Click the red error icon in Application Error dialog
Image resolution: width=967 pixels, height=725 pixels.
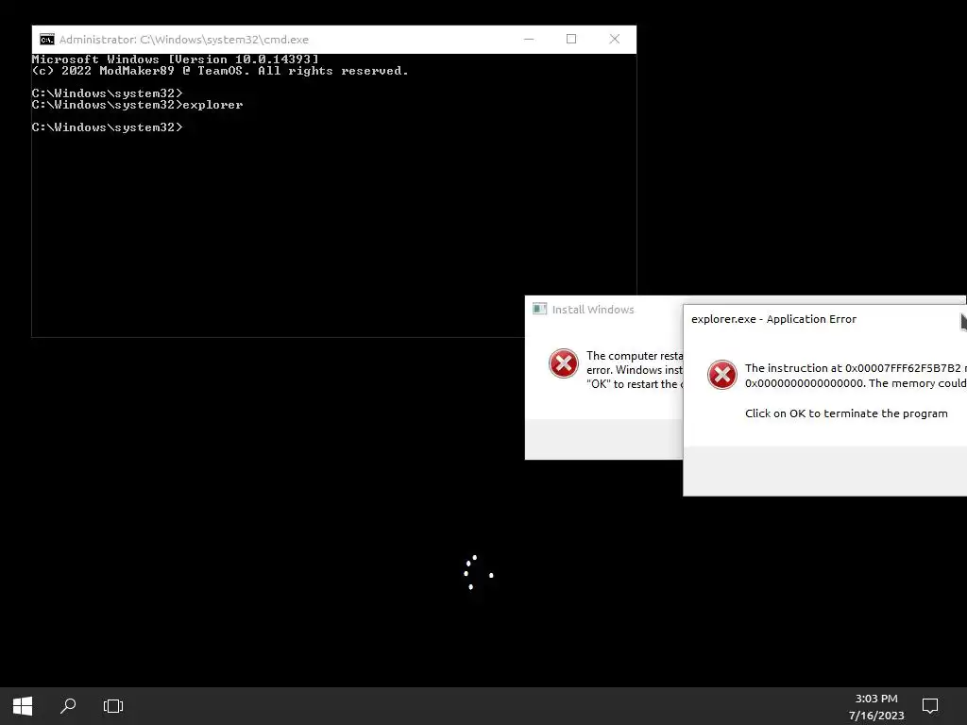pos(722,375)
